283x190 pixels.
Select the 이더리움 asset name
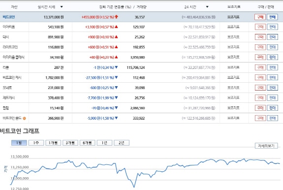coord(9,27)
